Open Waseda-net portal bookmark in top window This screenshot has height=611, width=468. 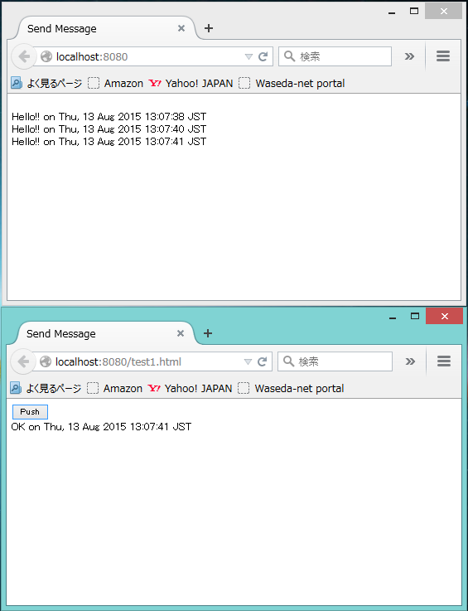[x=292, y=84]
